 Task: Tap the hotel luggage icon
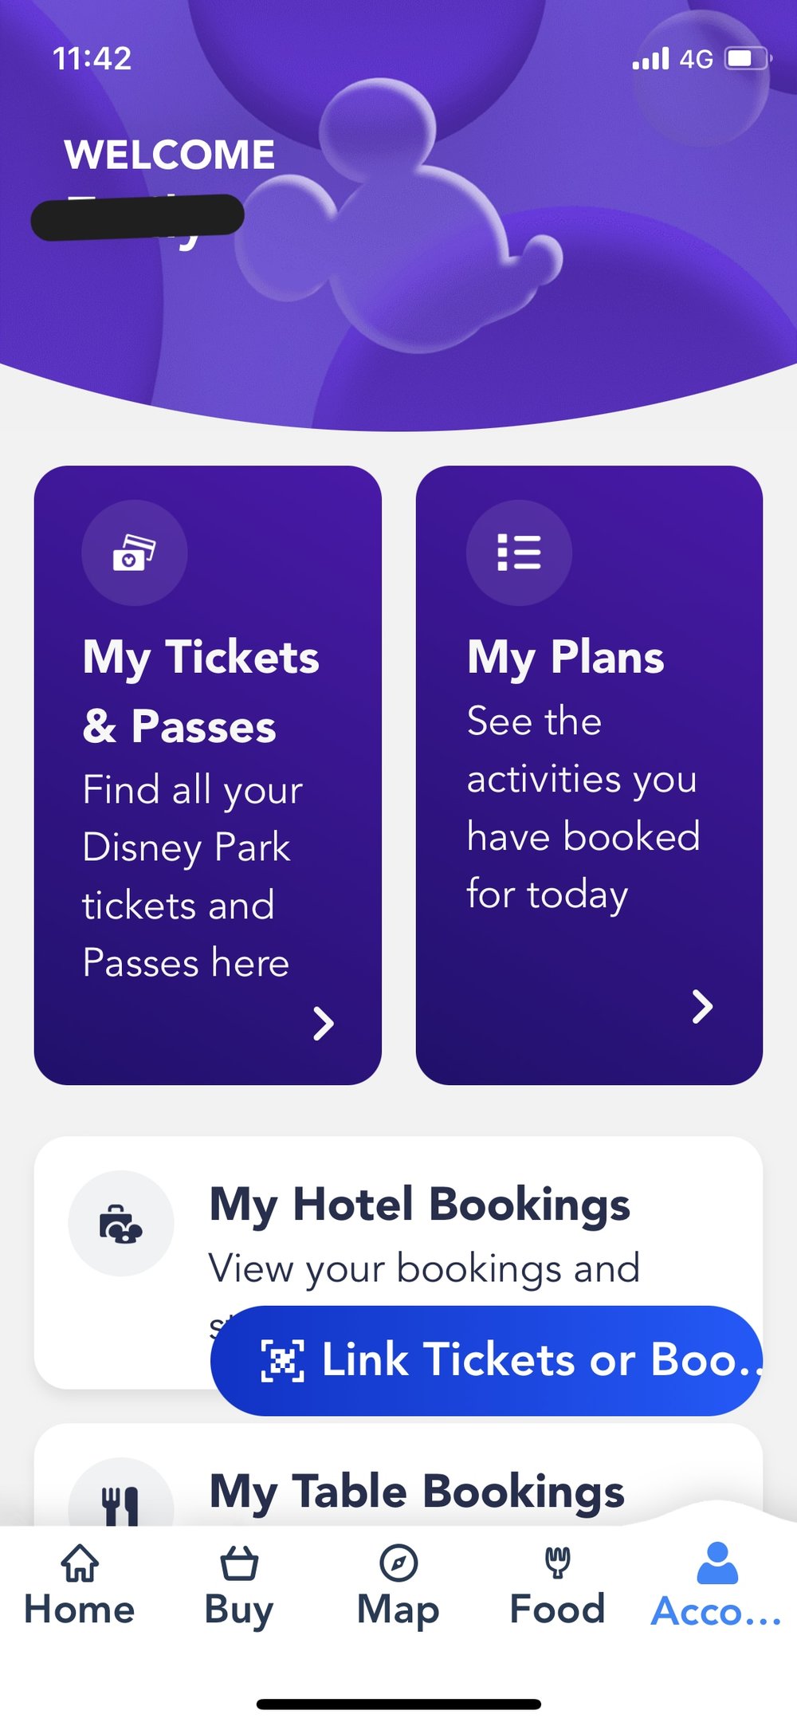point(120,1223)
